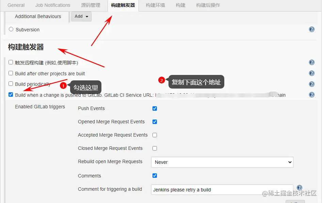
Task: Toggle Opened Merge Request Events checkbox
Action: [x=155, y=122]
